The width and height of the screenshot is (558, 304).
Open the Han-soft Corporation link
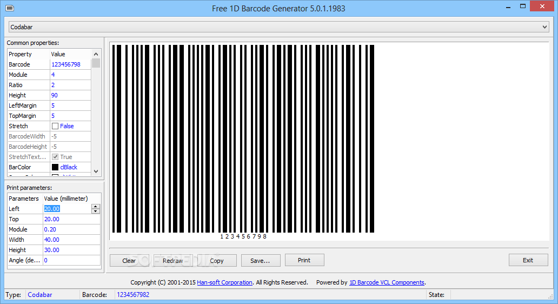coord(224,283)
